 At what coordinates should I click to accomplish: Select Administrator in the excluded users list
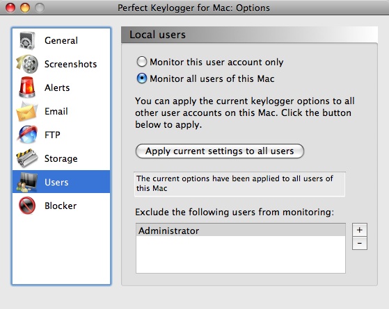(241, 231)
